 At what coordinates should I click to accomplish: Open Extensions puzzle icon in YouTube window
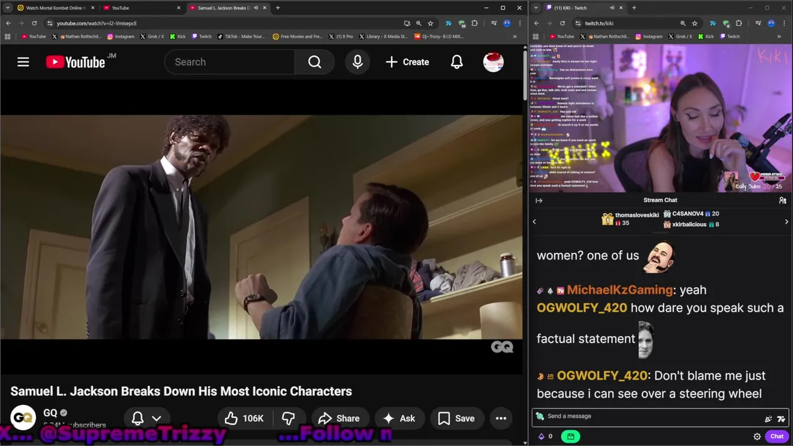click(475, 23)
